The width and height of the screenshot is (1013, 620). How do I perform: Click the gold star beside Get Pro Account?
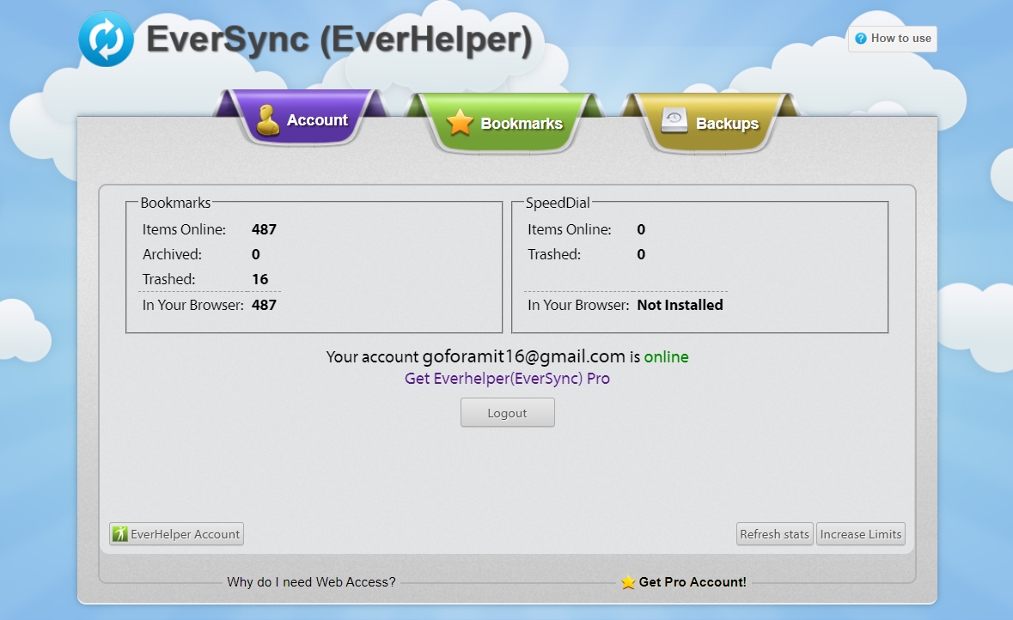[x=628, y=582]
